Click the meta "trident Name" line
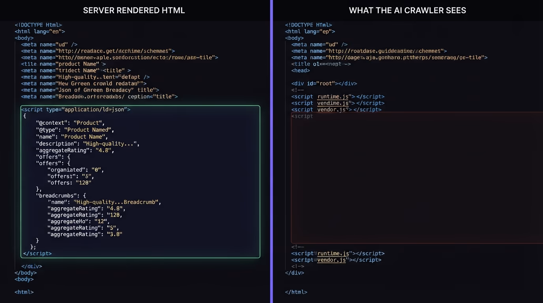Image resolution: width=543 pixels, height=303 pixels. 76,70
